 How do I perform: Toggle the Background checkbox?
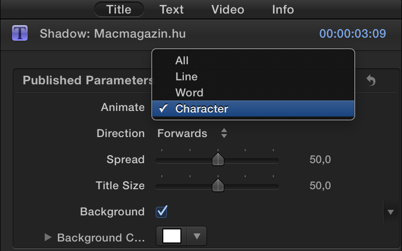point(162,211)
